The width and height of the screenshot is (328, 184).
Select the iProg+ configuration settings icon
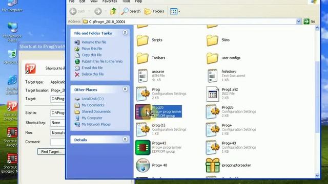click(212, 129)
